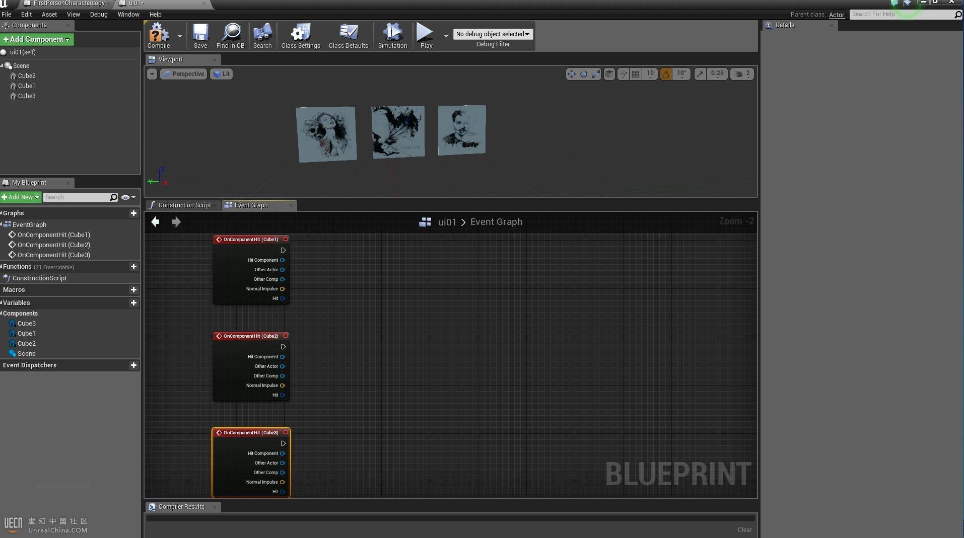This screenshot has width=964, height=538.
Task: Open File menu
Action: click(7, 15)
